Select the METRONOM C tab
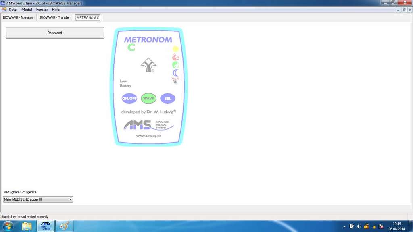 (88, 18)
